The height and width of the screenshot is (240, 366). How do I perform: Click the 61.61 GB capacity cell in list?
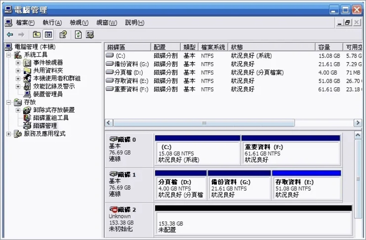[x=329, y=89]
